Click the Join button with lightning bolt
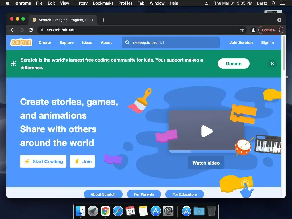This screenshot has height=219, width=292. coord(82,161)
